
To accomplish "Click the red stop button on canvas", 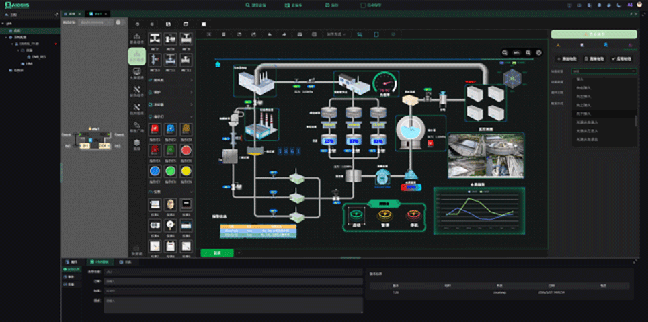I will [x=413, y=214].
